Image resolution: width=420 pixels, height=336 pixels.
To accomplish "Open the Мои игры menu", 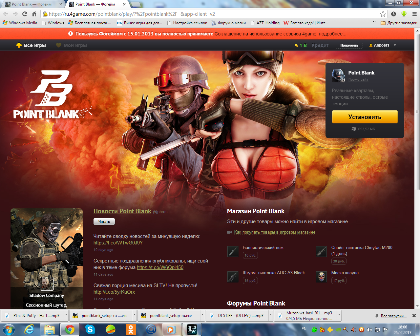I will 71,45.
